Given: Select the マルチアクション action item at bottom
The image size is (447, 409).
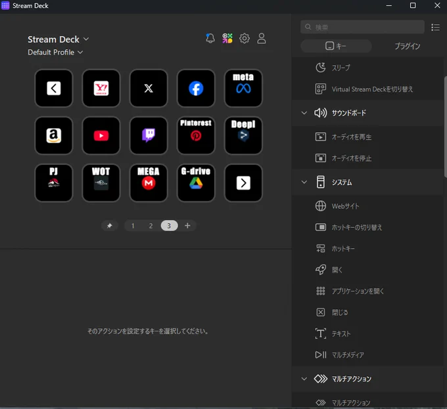Looking at the screenshot, I should (x=367, y=402).
